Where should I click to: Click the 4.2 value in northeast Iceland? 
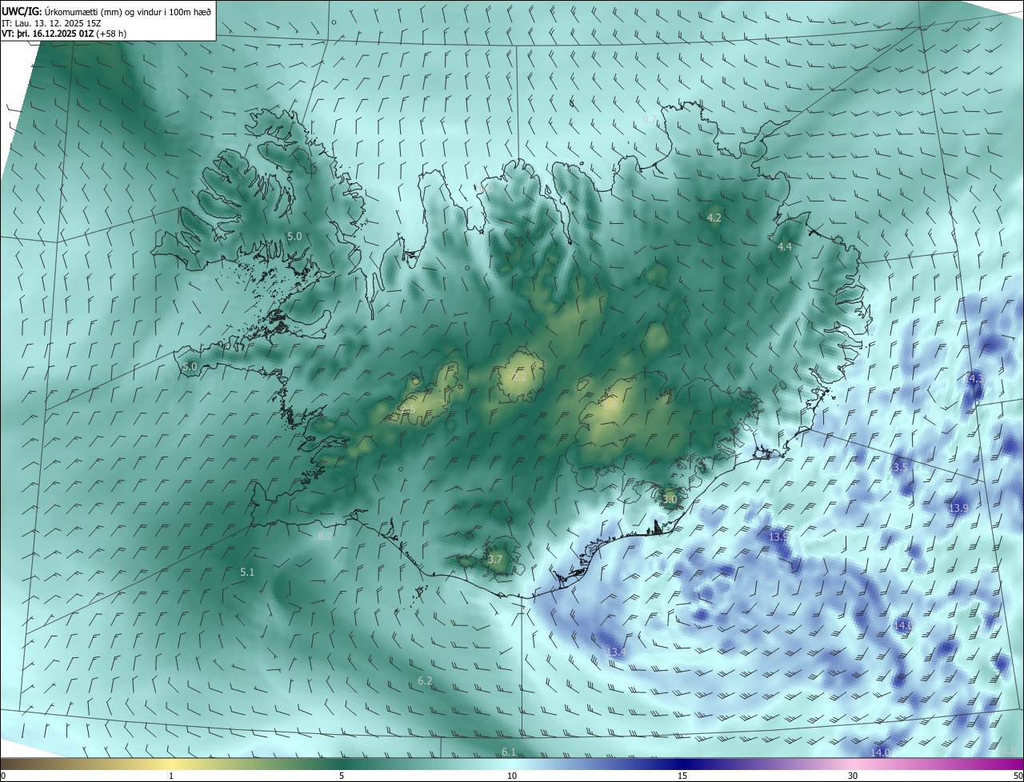click(714, 217)
